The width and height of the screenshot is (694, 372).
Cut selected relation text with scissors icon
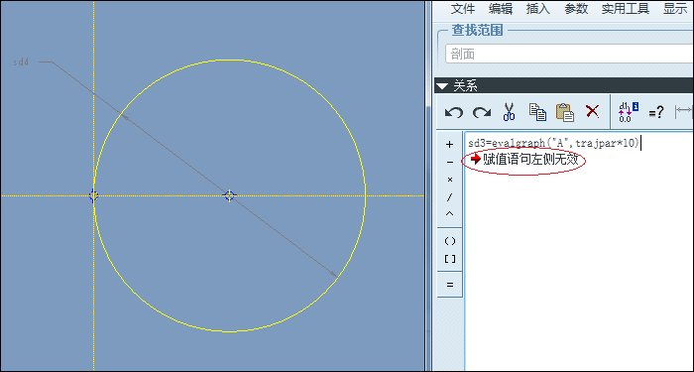coord(509,112)
